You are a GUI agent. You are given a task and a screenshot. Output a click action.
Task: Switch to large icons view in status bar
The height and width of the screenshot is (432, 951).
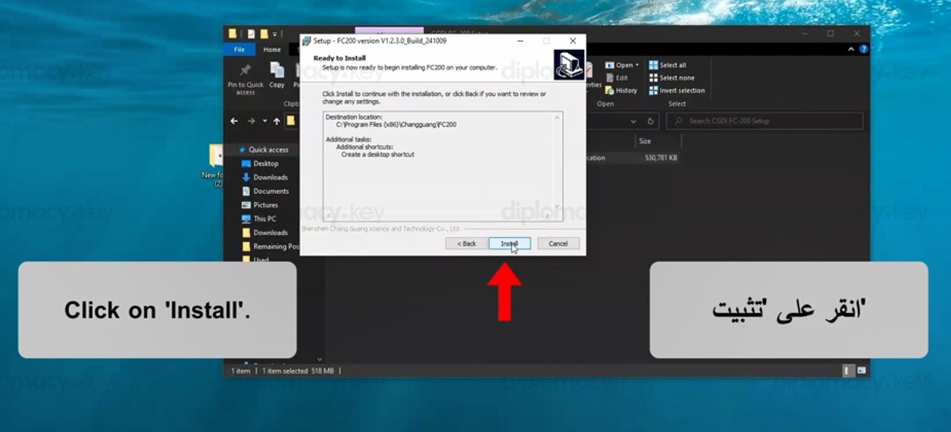pyautogui.click(x=861, y=371)
